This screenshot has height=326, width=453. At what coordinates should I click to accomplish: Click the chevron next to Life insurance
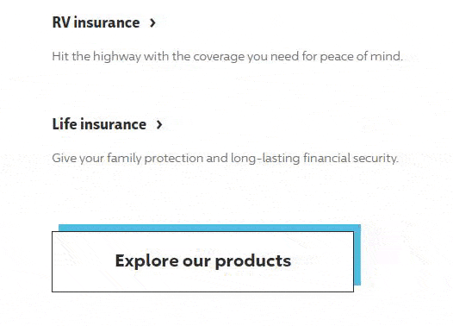pyautogui.click(x=159, y=125)
